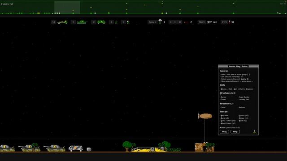Click the Space key hint

(x=152, y=22)
